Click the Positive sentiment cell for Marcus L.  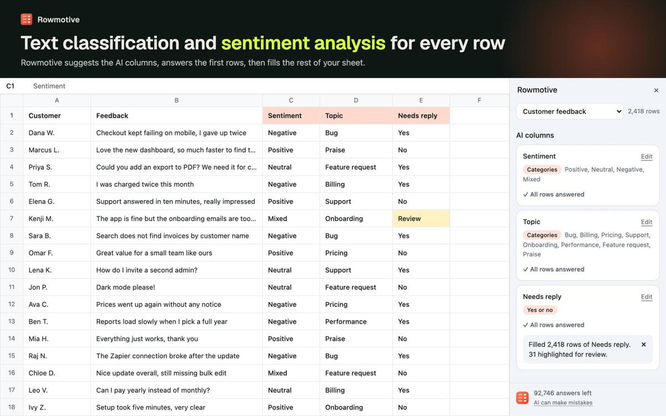(291, 150)
